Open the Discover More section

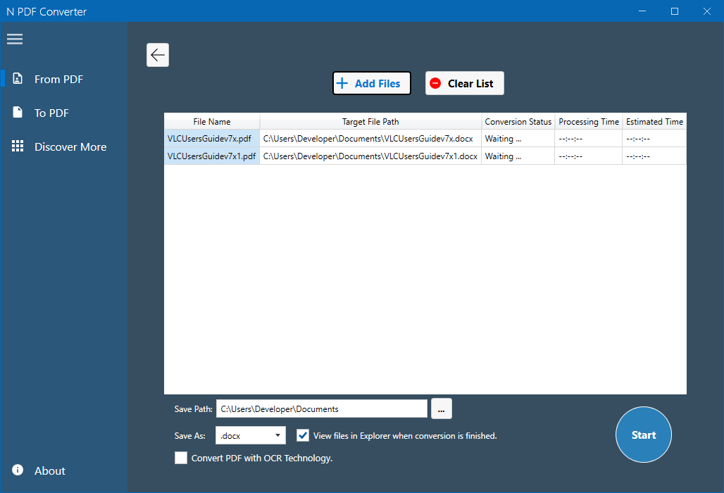pyautogui.click(x=70, y=146)
